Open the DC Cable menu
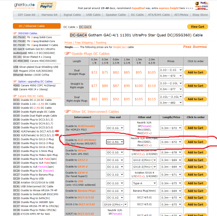This screenshot has width=217, height=216. pyautogui.click(x=137, y=15)
